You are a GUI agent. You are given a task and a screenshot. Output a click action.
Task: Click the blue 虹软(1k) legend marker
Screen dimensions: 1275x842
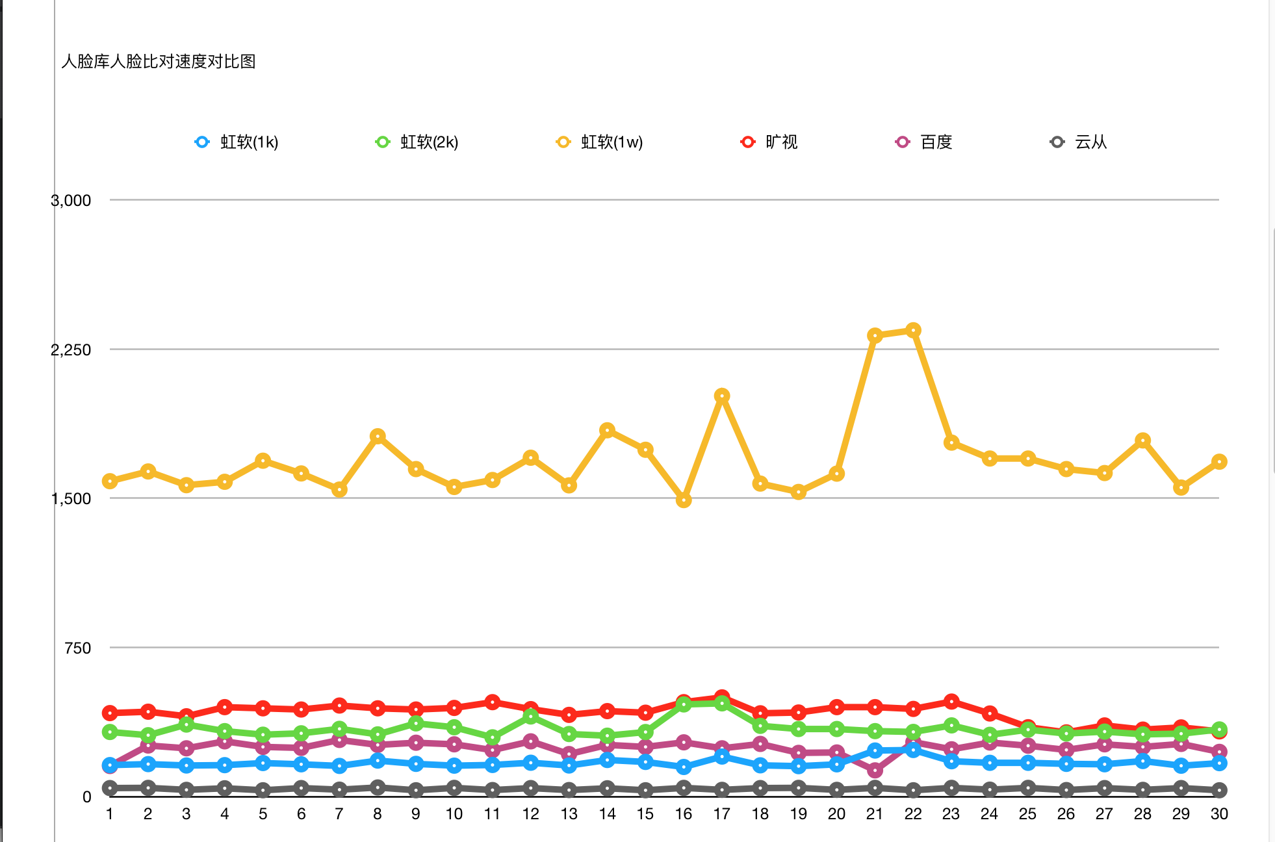202,142
